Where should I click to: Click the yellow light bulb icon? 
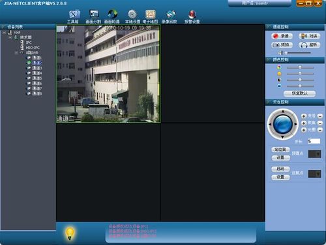pyautogui.click(x=70, y=234)
